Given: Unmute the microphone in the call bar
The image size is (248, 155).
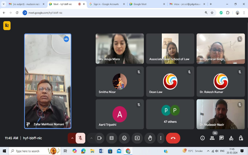Looking at the screenshot, I should pyautogui.click(x=80, y=138).
